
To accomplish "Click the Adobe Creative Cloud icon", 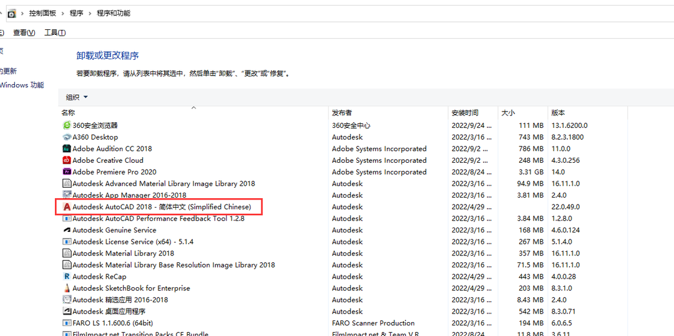I will point(67,160).
